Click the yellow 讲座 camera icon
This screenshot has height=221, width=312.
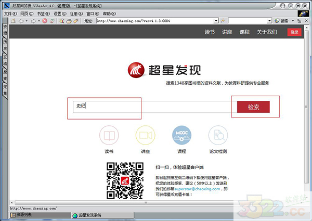pos(146,135)
